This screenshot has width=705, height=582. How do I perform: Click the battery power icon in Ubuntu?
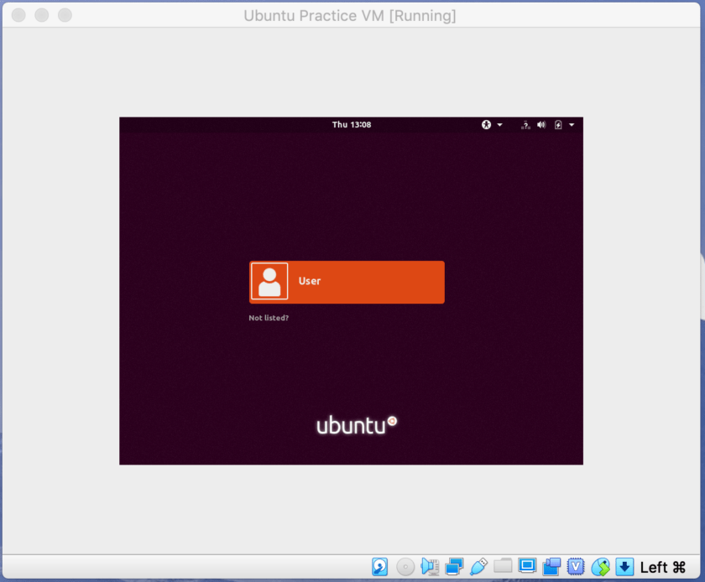coord(558,124)
